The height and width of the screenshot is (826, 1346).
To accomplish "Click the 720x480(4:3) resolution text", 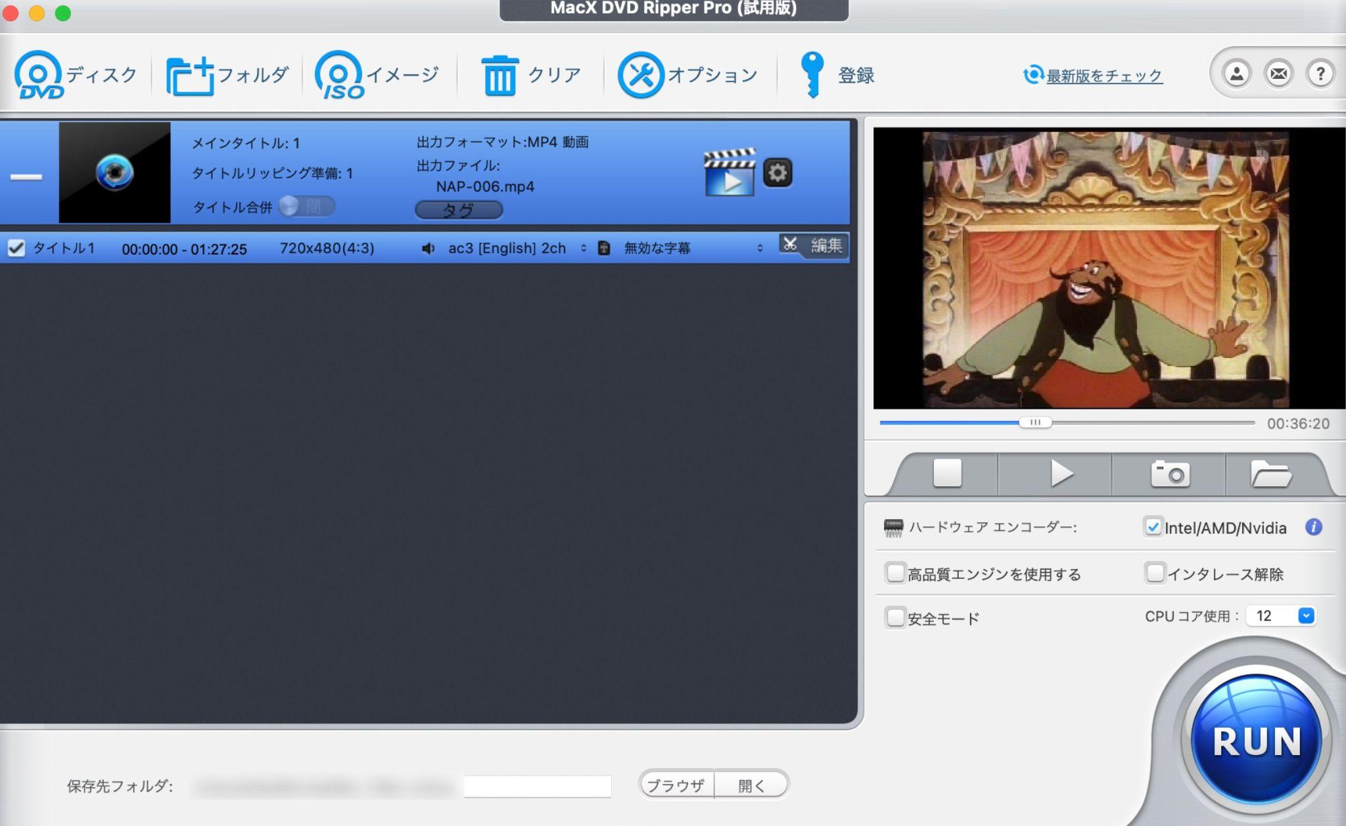I will tap(327, 248).
